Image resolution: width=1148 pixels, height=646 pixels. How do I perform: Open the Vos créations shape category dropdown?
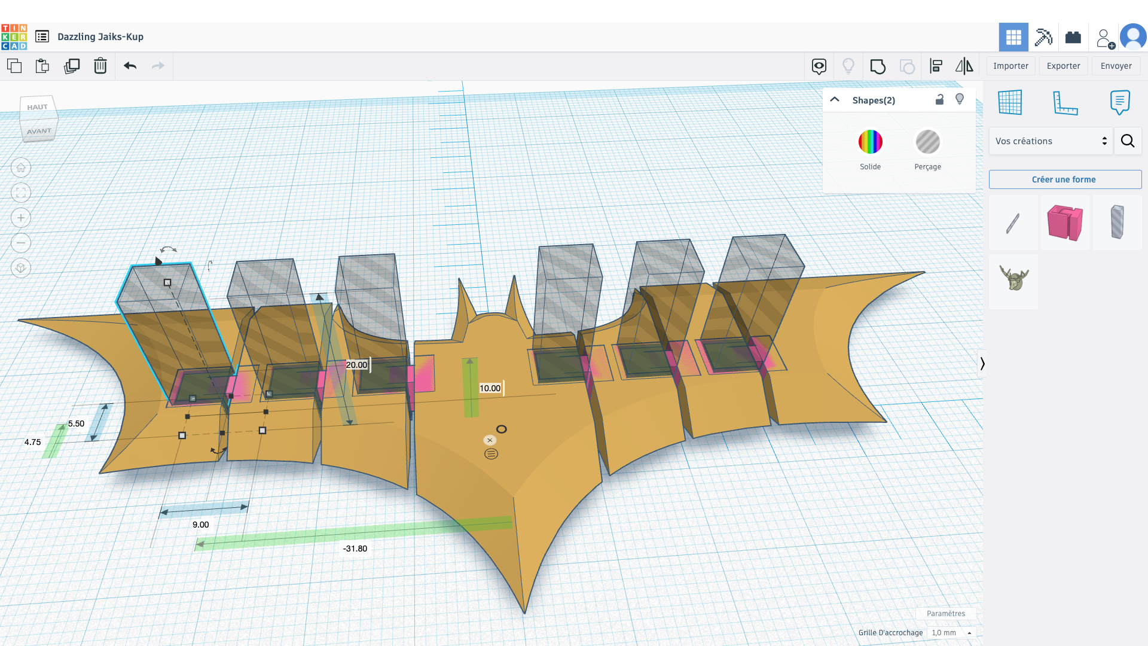pyautogui.click(x=1051, y=141)
